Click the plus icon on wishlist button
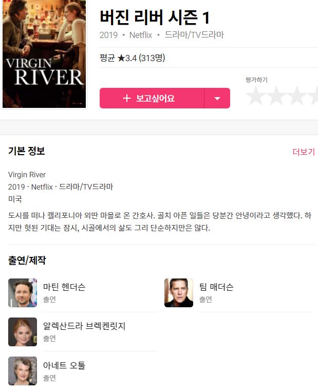318x391 pixels. (127, 98)
